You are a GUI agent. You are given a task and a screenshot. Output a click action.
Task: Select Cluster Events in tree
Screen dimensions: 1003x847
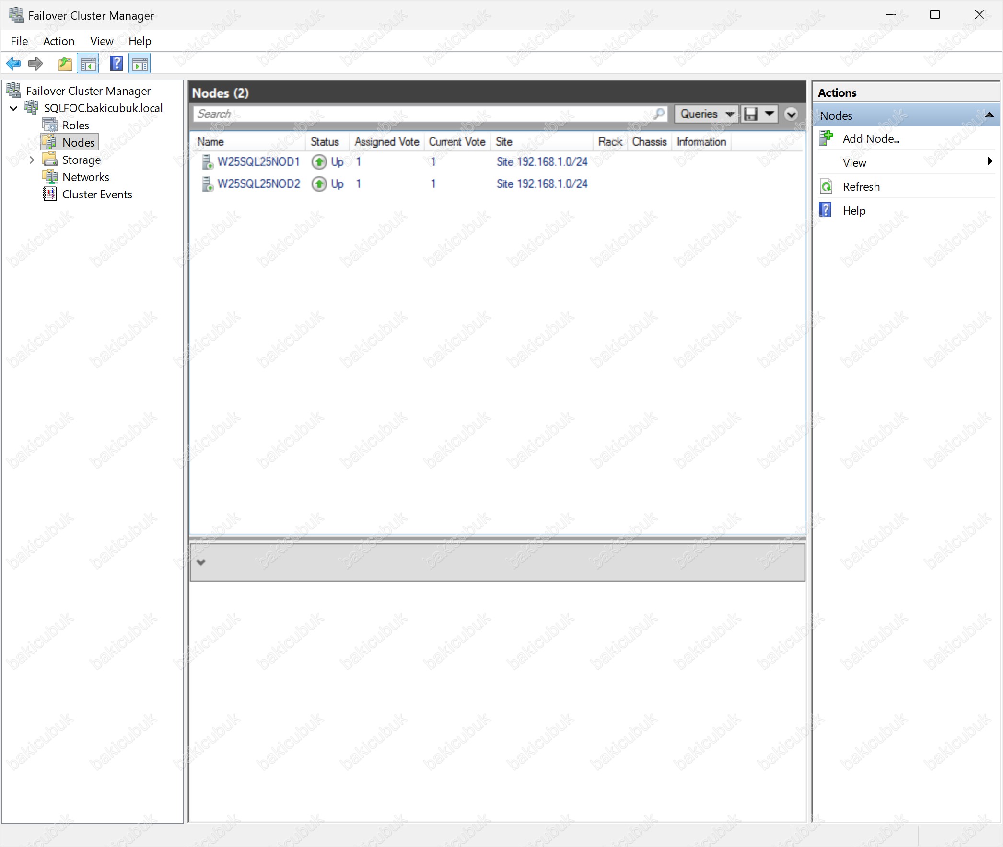96,195
